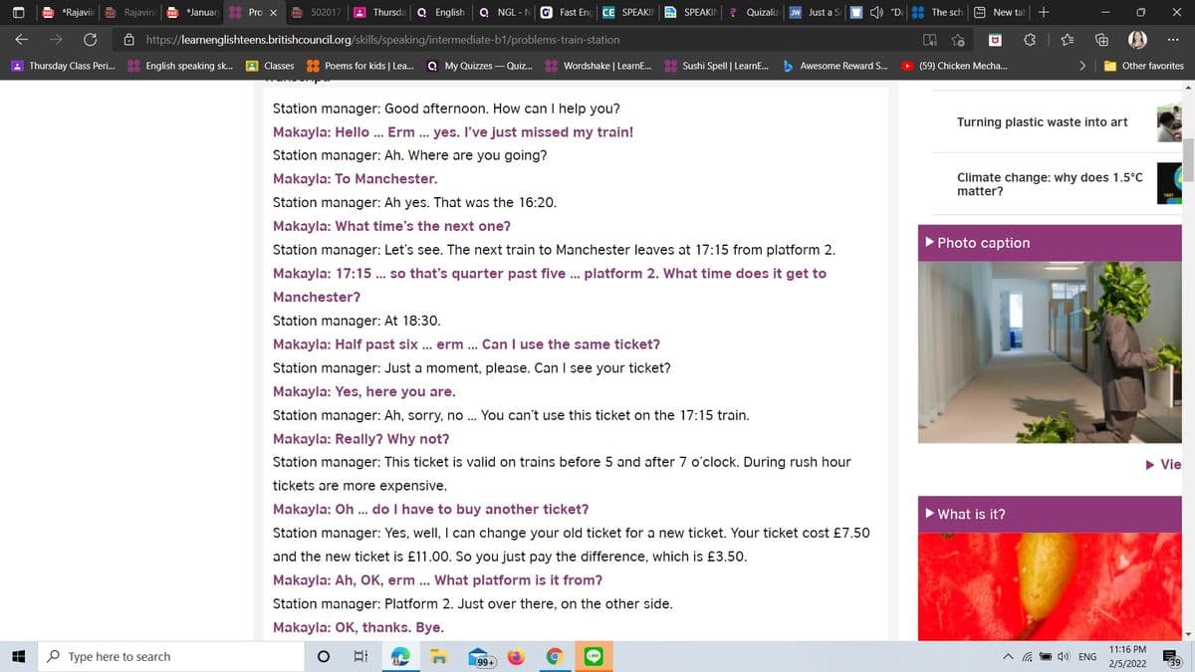The image size is (1195, 672).
Task: Open the immersive reader icon in address bar
Action: [928, 40]
